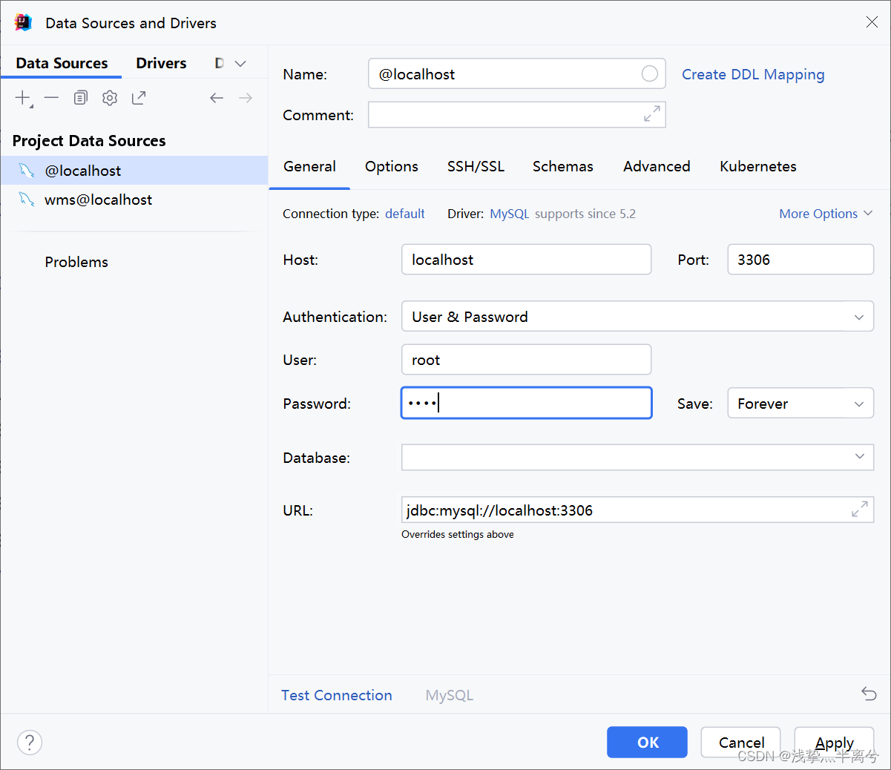Click the Back arrow in toolbar
The image size is (891, 770).
pyautogui.click(x=217, y=98)
